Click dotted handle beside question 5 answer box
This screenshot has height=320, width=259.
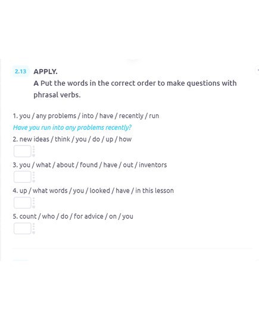point(34,228)
